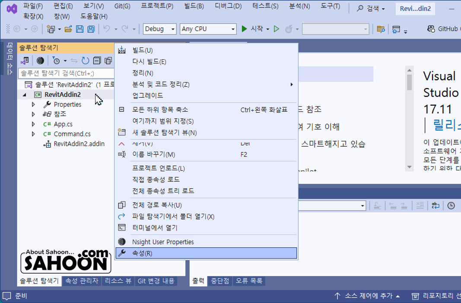Click the Save All multi-disk icon
461x303 pixels.
pyautogui.click(x=91, y=29)
